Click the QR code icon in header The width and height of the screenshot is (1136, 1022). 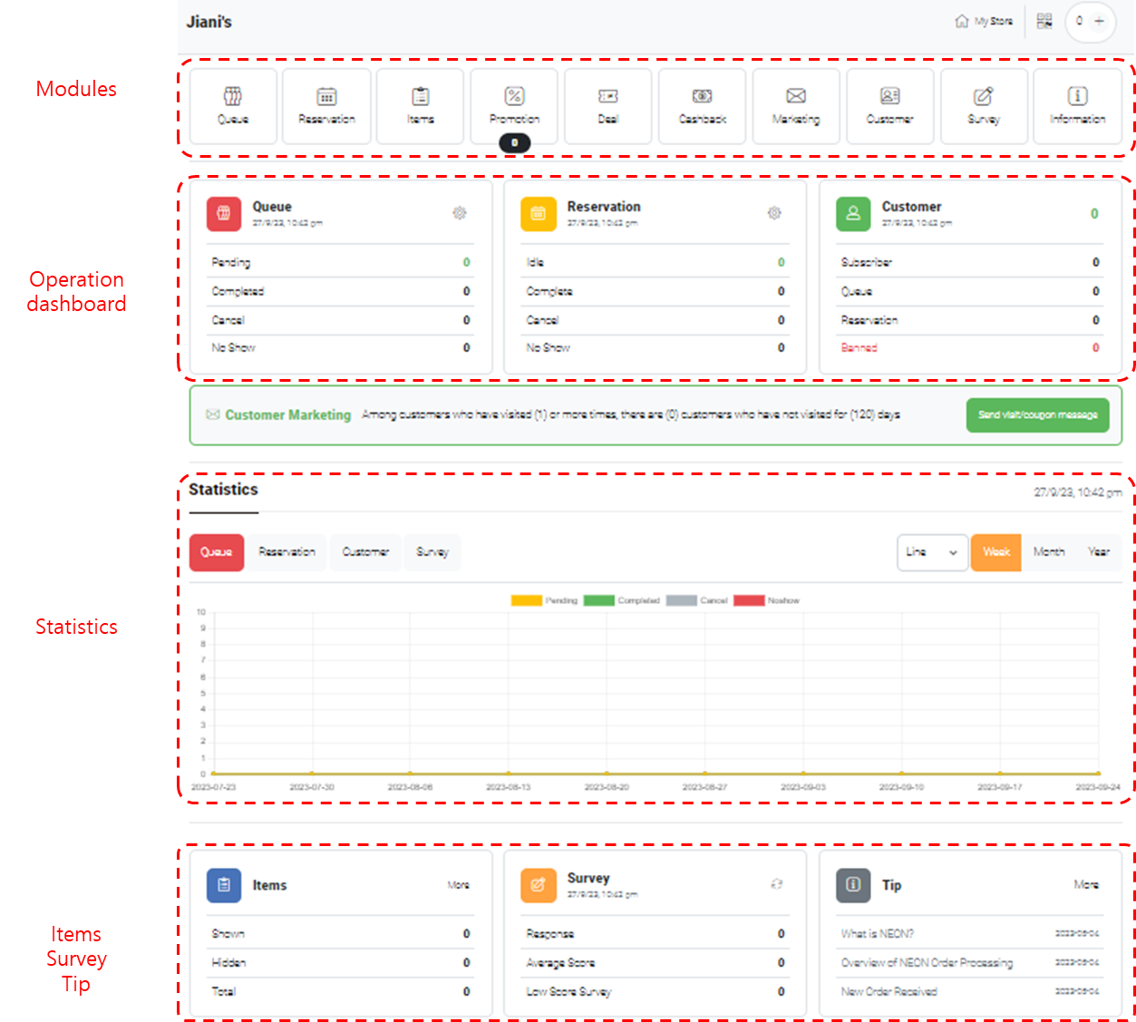[x=1044, y=21]
